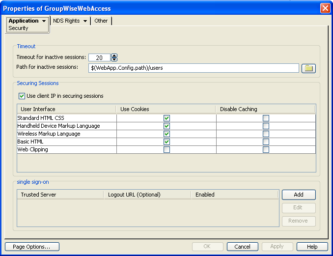The height and width of the screenshot is (256, 333).
Task: Click the Trusted Server column header
Action: (60, 195)
